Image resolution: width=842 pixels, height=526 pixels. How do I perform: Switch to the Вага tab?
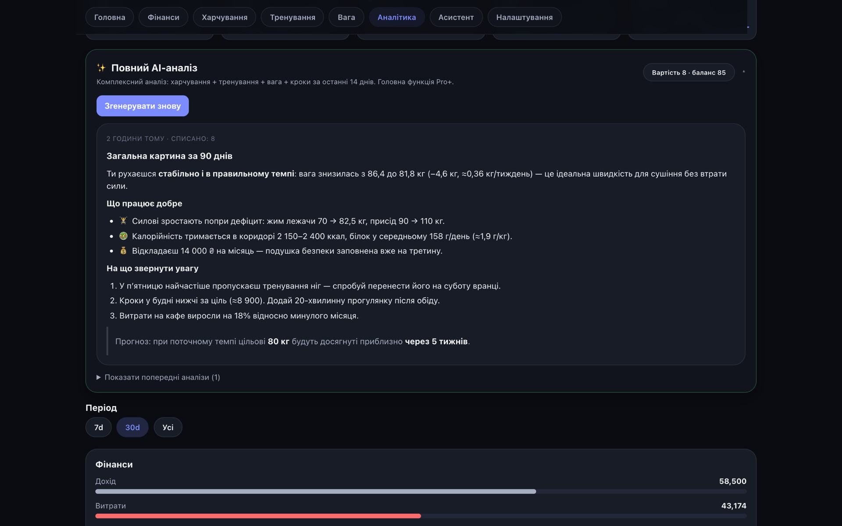pos(346,17)
